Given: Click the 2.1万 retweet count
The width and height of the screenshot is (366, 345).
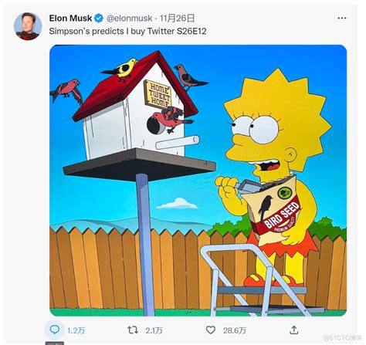Looking at the screenshot, I should click(154, 330).
